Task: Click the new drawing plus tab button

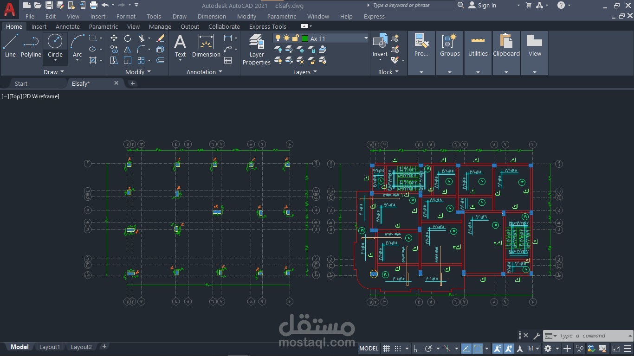Action: (132, 83)
